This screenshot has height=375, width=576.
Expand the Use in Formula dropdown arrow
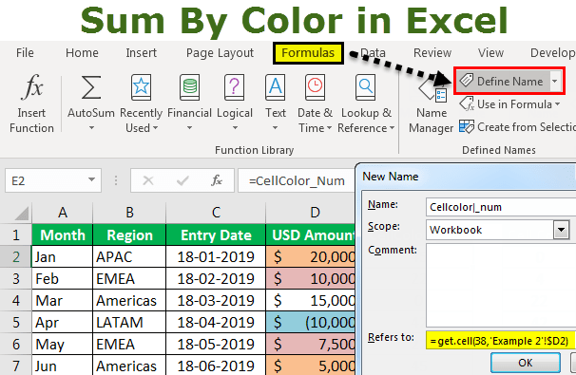pyautogui.click(x=557, y=104)
